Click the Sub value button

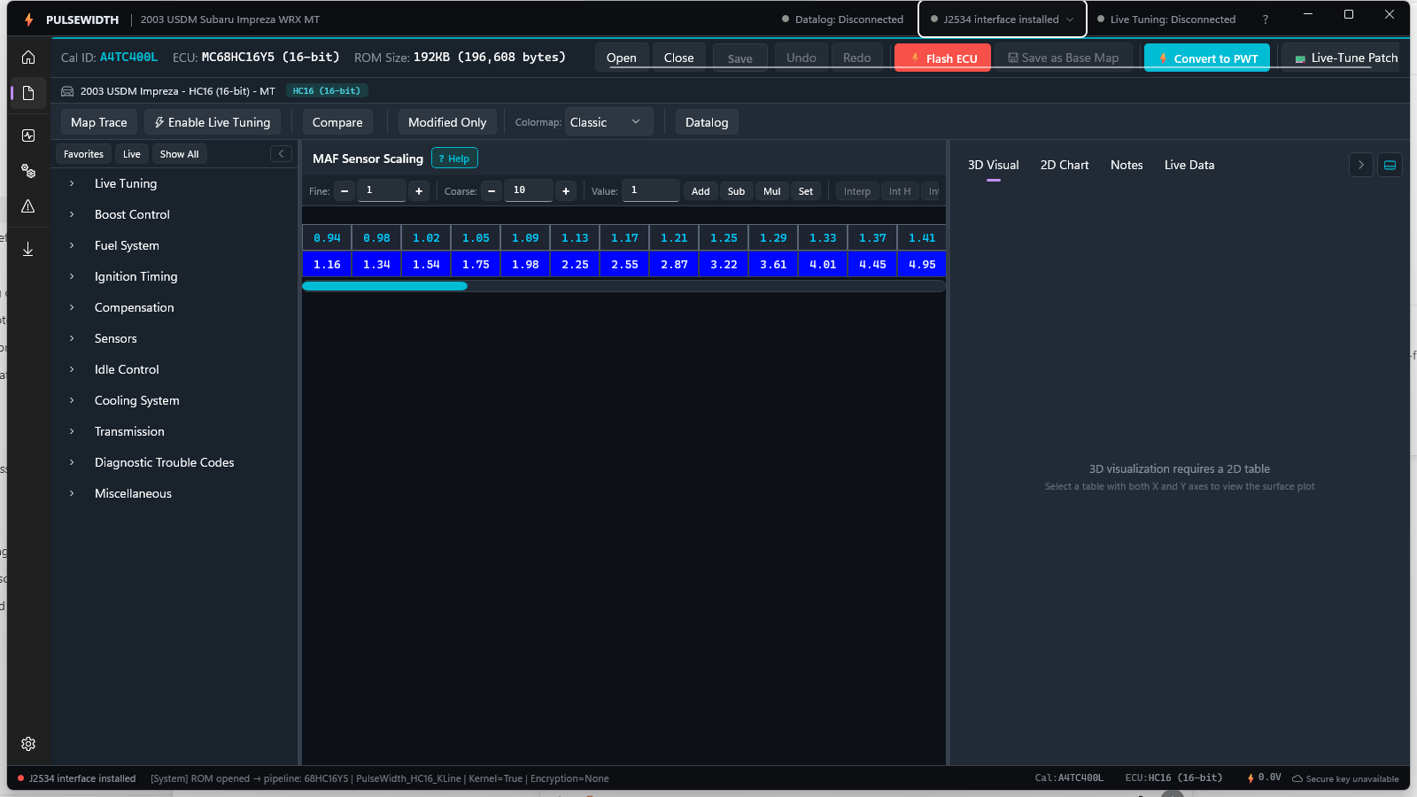736,191
